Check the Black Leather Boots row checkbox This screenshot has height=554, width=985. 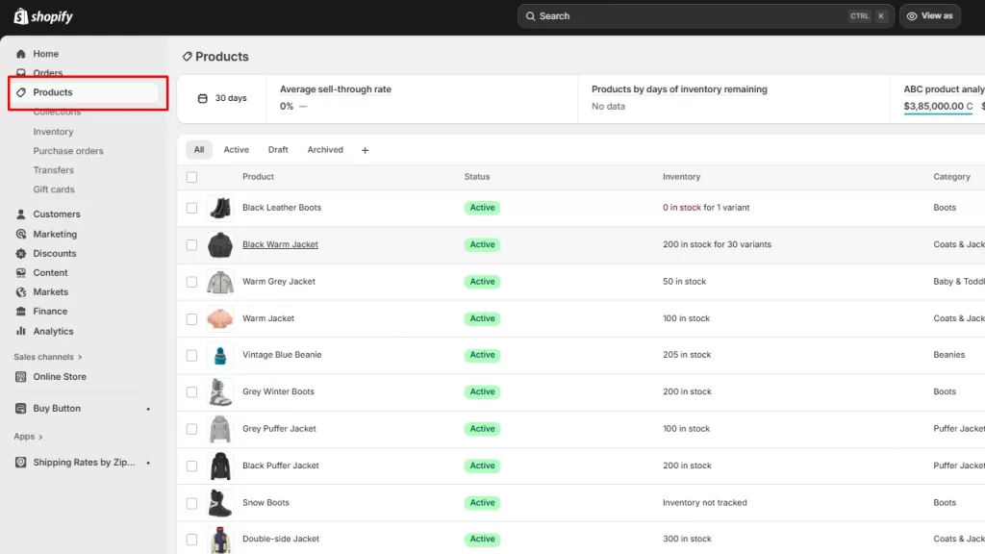point(191,208)
